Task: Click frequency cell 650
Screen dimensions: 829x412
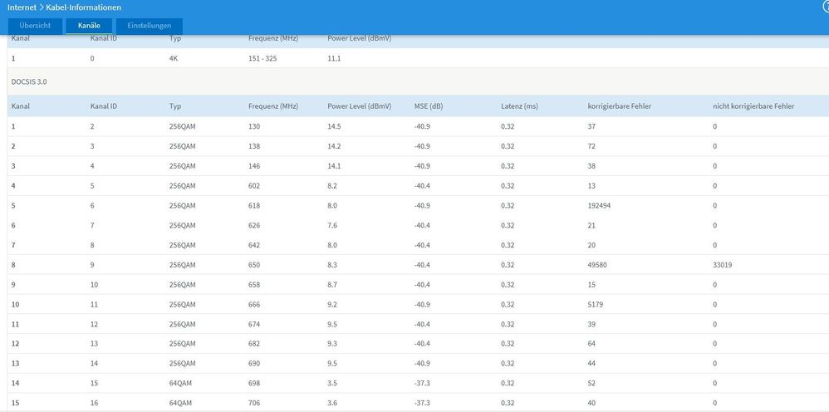Action: (x=254, y=265)
